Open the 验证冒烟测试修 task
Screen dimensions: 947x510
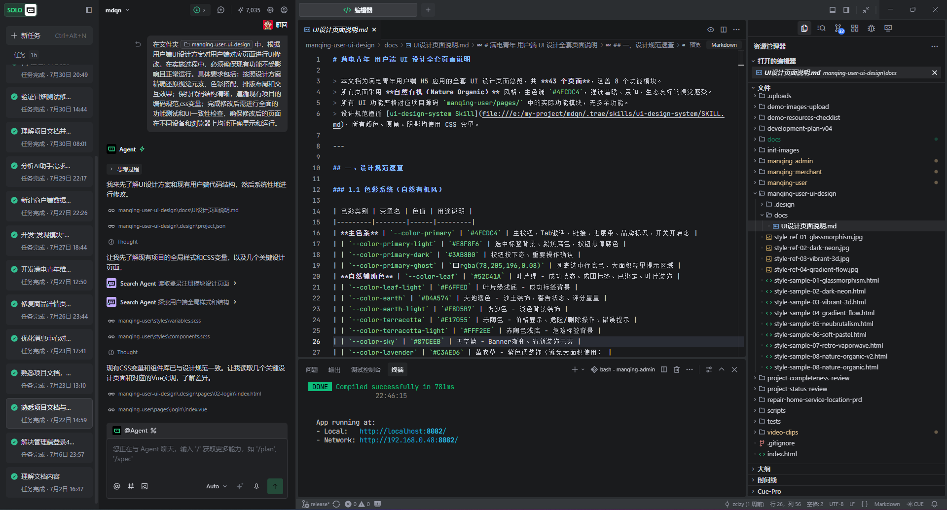click(49, 103)
